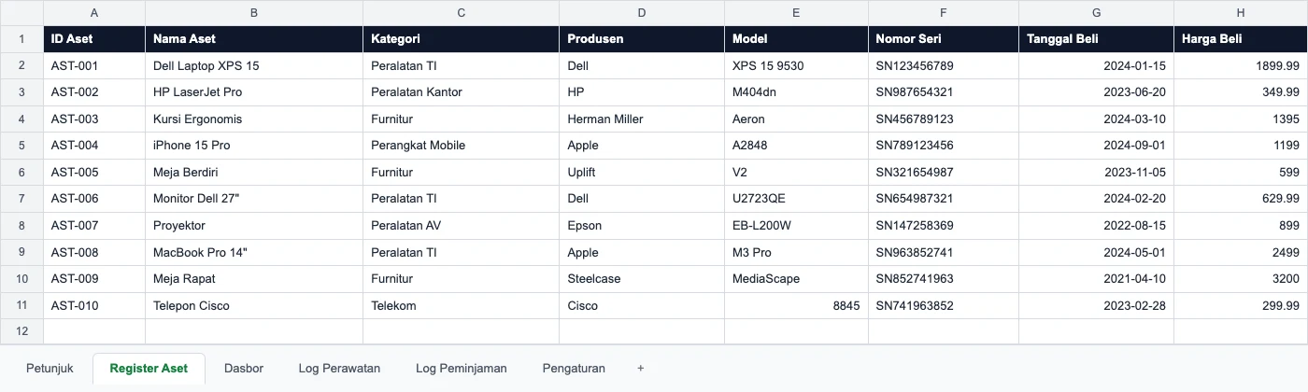Select column F header
The height and width of the screenshot is (392, 1308).
pyautogui.click(x=944, y=13)
